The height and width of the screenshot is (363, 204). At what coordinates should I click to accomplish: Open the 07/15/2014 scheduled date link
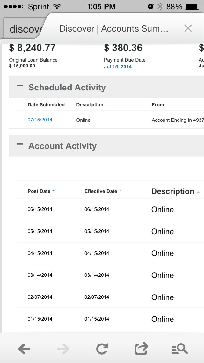click(x=40, y=120)
